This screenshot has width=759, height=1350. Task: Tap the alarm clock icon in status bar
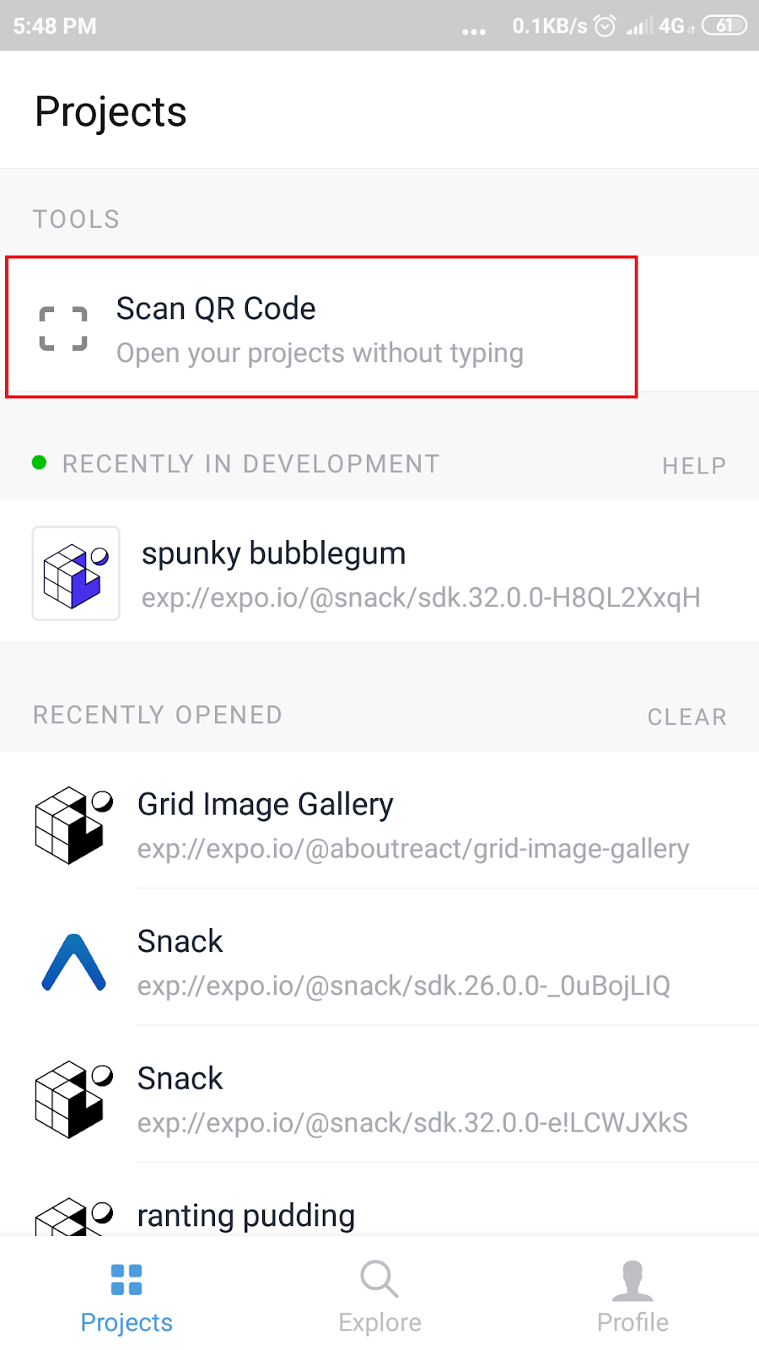(604, 26)
